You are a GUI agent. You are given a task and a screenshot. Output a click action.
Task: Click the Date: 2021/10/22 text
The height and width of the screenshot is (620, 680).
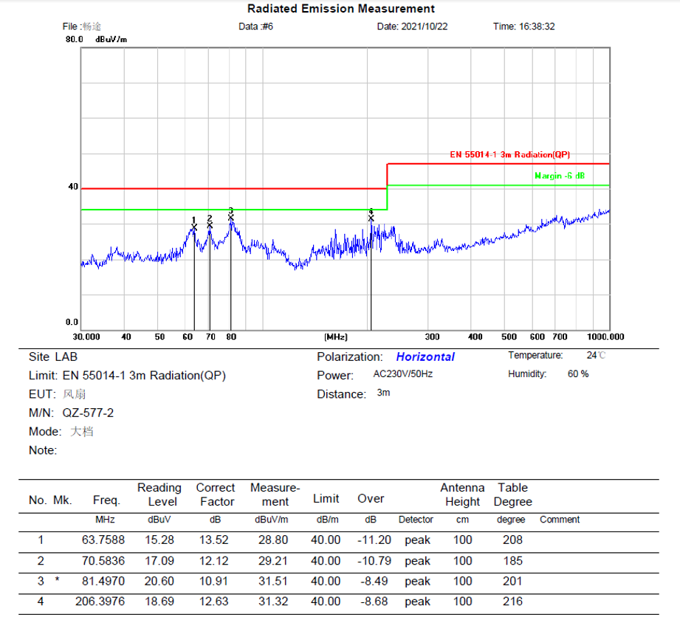pos(412,27)
